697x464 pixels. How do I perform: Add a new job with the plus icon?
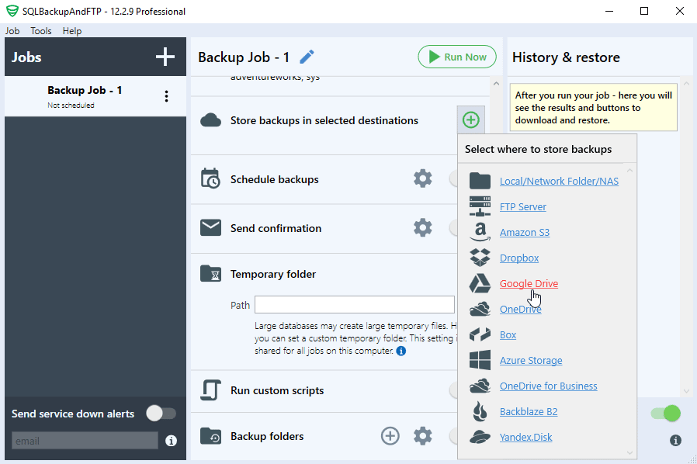[x=165, y=57]
